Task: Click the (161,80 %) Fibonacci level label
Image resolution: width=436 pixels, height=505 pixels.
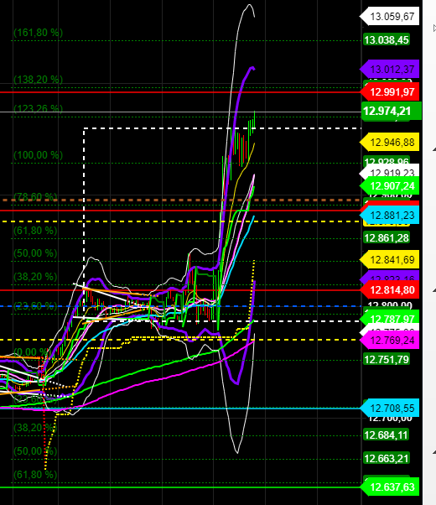Action: (38, 33)
